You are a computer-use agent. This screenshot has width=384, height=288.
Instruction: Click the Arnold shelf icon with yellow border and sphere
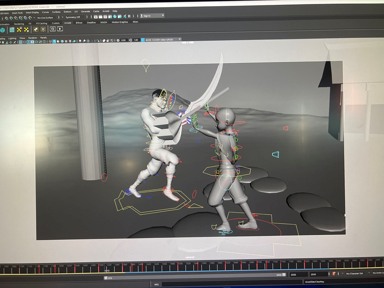(36, 29)
